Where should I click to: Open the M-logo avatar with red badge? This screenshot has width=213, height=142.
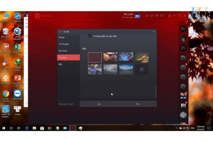(x=183, y=105)
